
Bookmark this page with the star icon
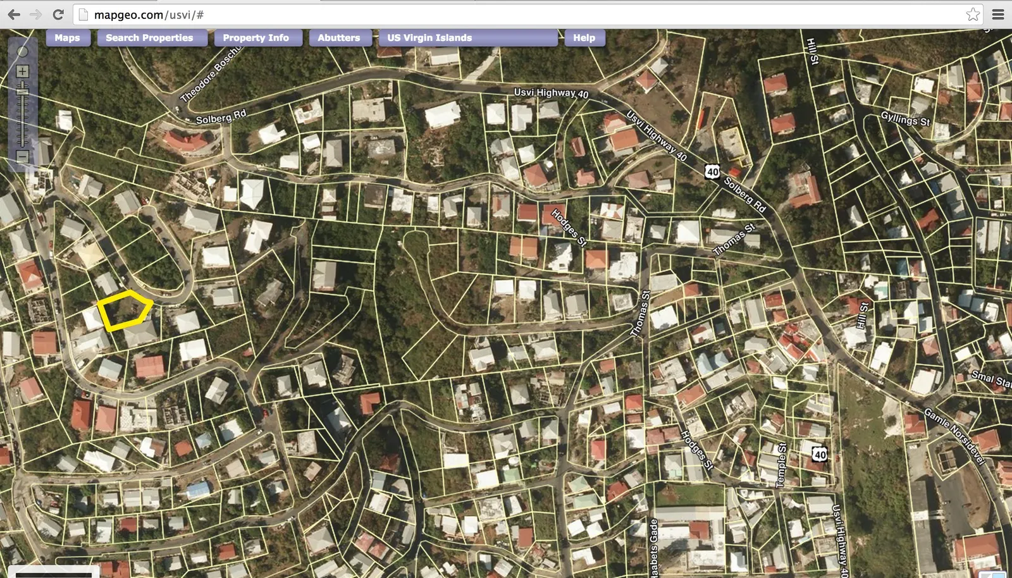tap(973, 15)
